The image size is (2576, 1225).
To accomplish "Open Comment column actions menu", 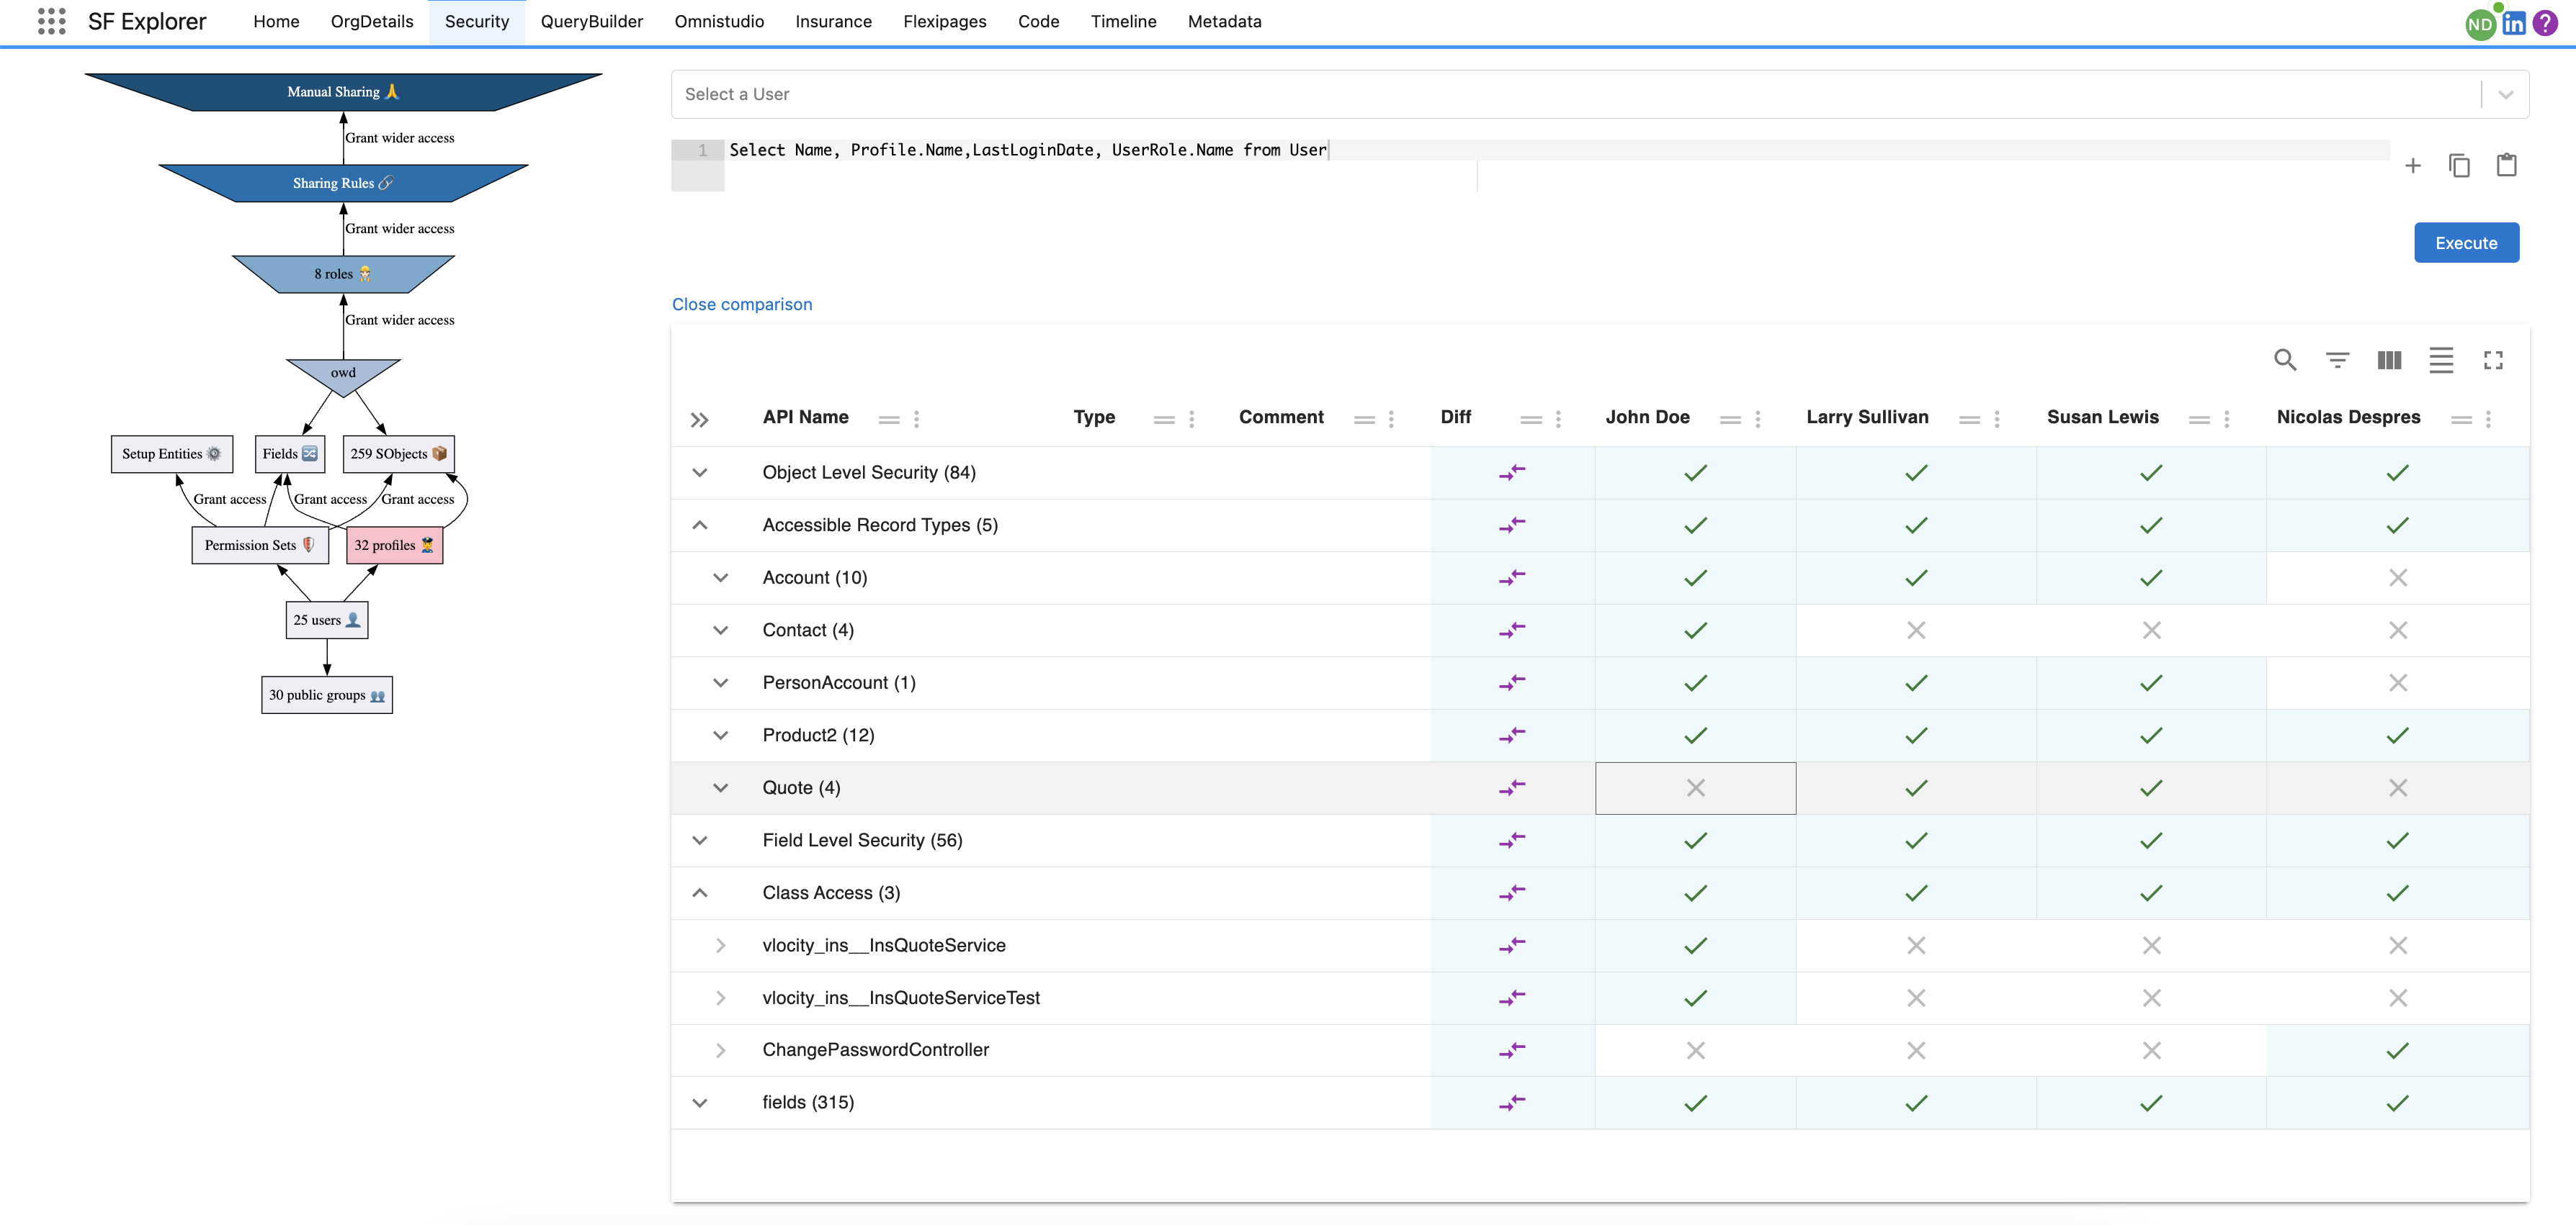I will point(1391,420).
